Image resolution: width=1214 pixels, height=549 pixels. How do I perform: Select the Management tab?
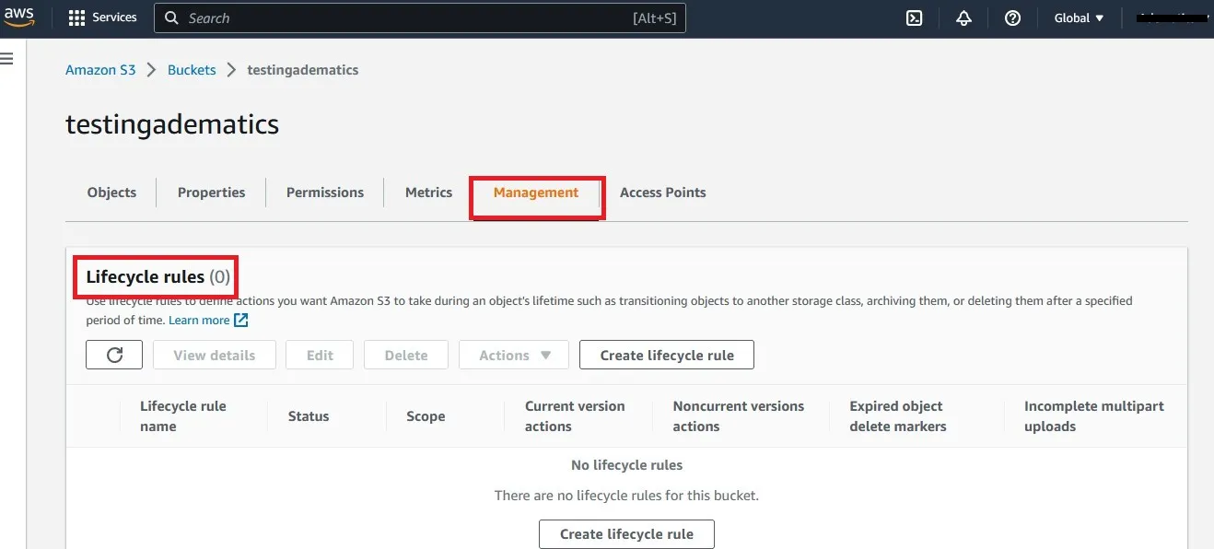pyautogui.click(x=536, y=193)
